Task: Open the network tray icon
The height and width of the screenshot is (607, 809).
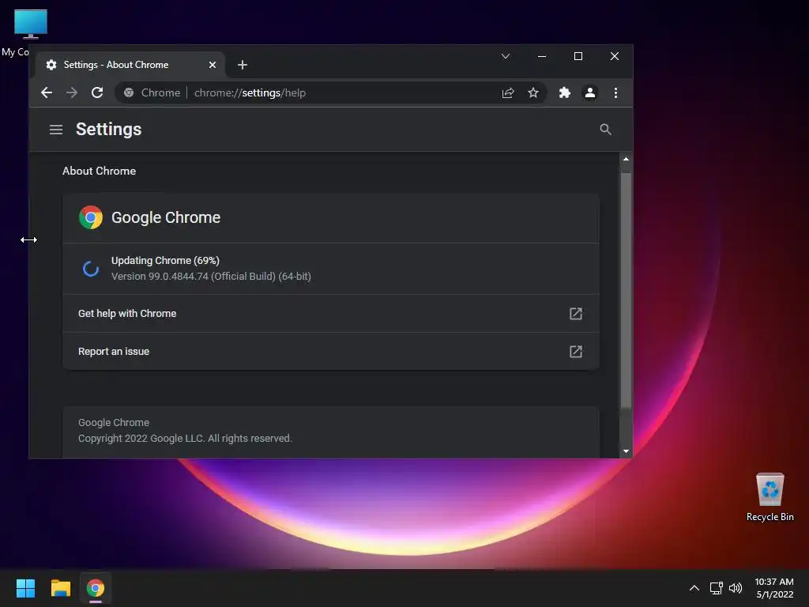Action: click(716, 588)
